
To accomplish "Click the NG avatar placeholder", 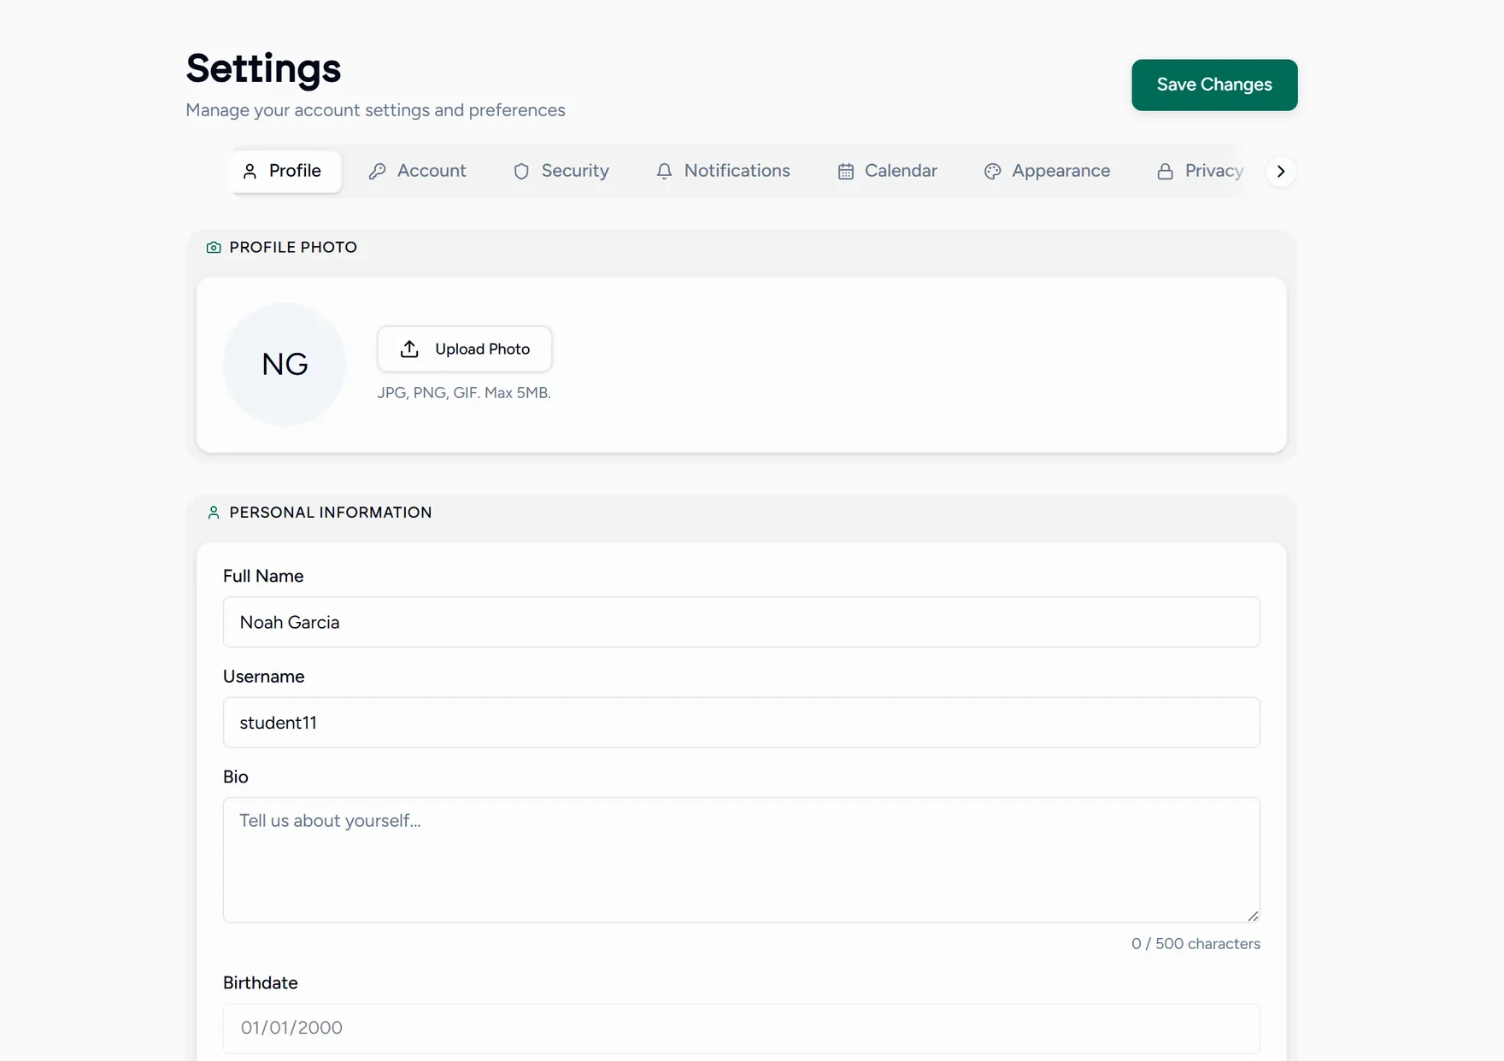I will click(285, 364).
